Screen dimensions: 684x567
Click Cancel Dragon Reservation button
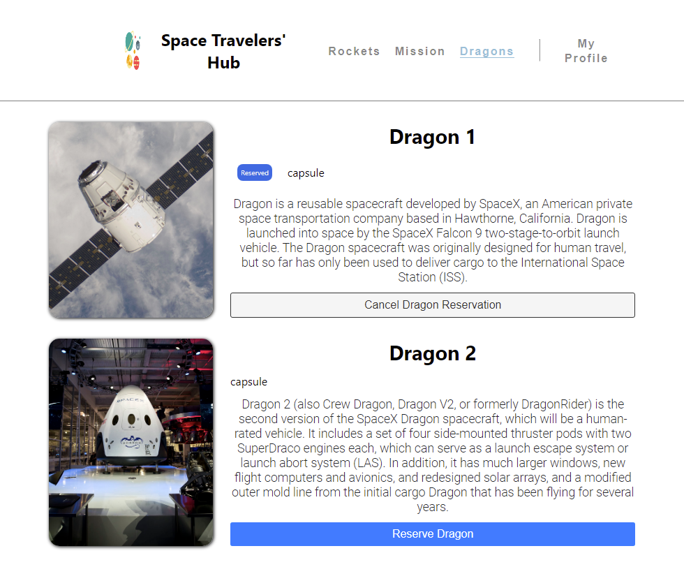click(432, 305)
